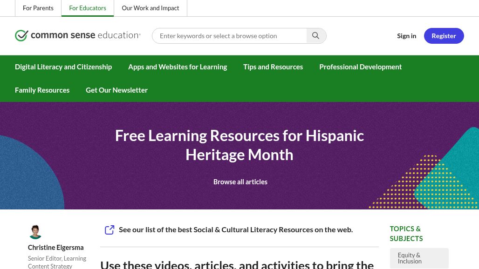Click the Sign in link

(406, 35)
